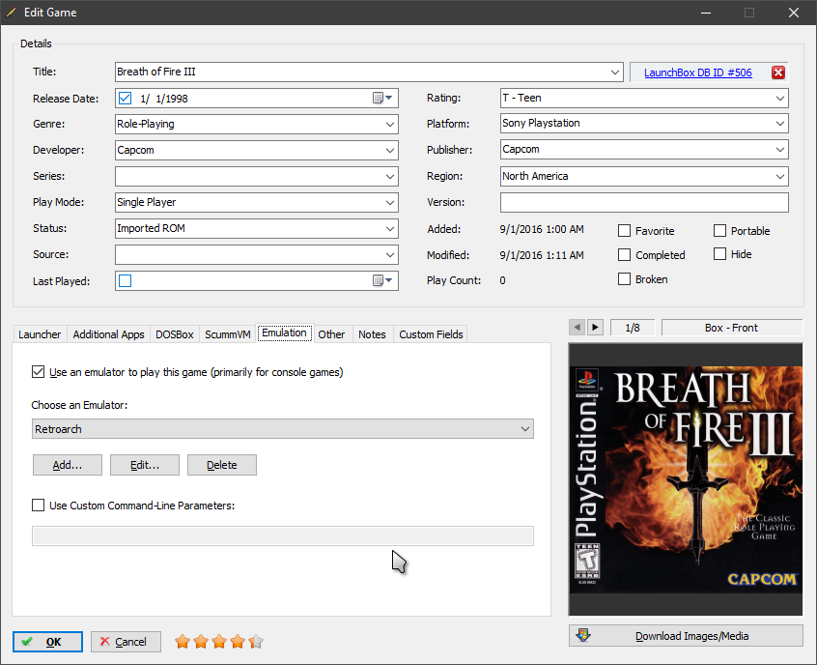
Task: Click the Box - Front image type selector
Action: tap(732, 328)
